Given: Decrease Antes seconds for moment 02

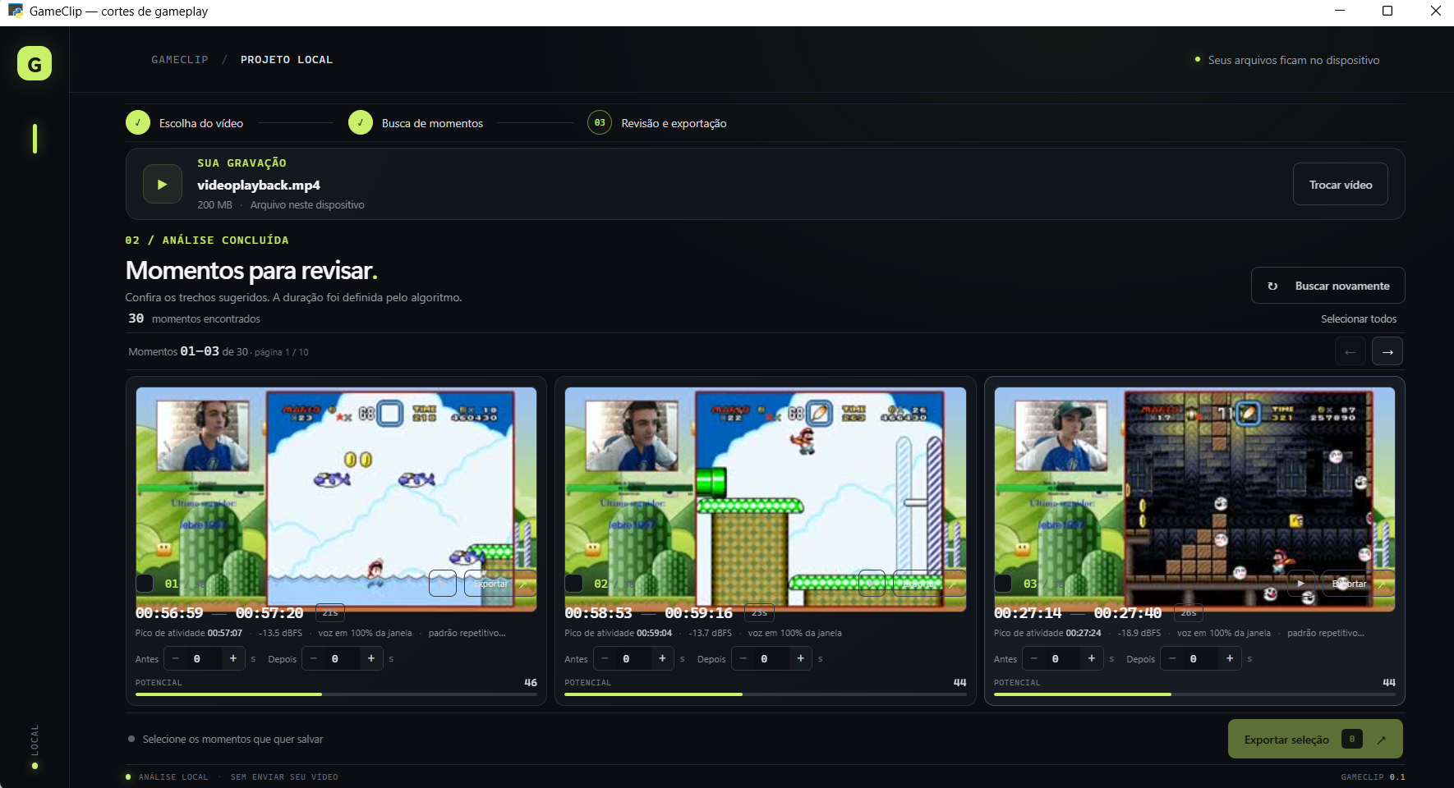Looking at the screenshot, I should (x=605, y=658).
